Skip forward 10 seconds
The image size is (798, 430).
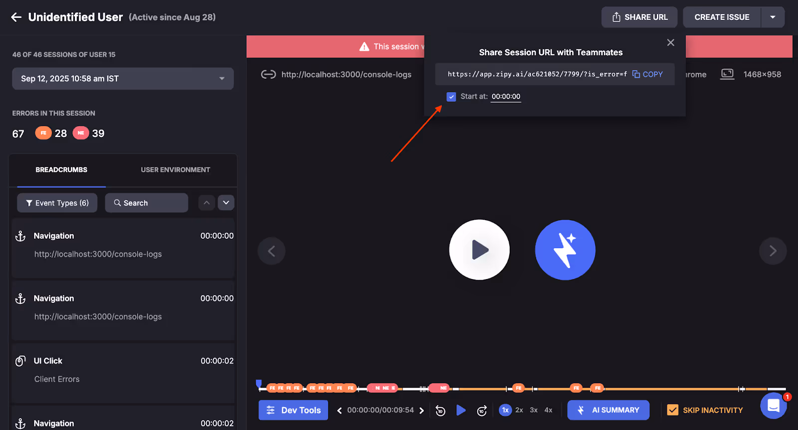(482, 411)
